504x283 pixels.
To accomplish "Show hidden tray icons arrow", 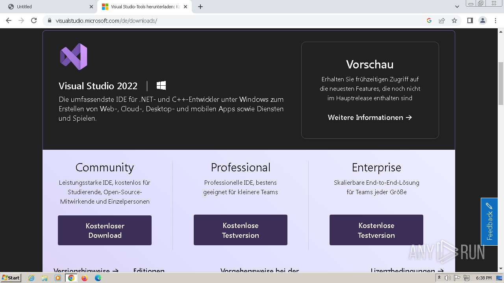I will [x=439, y=278].
